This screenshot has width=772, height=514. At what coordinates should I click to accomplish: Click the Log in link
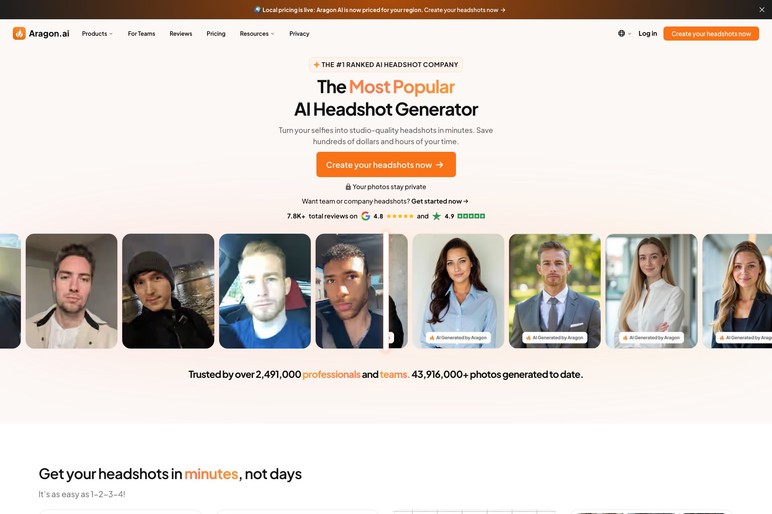pos(648,34)
